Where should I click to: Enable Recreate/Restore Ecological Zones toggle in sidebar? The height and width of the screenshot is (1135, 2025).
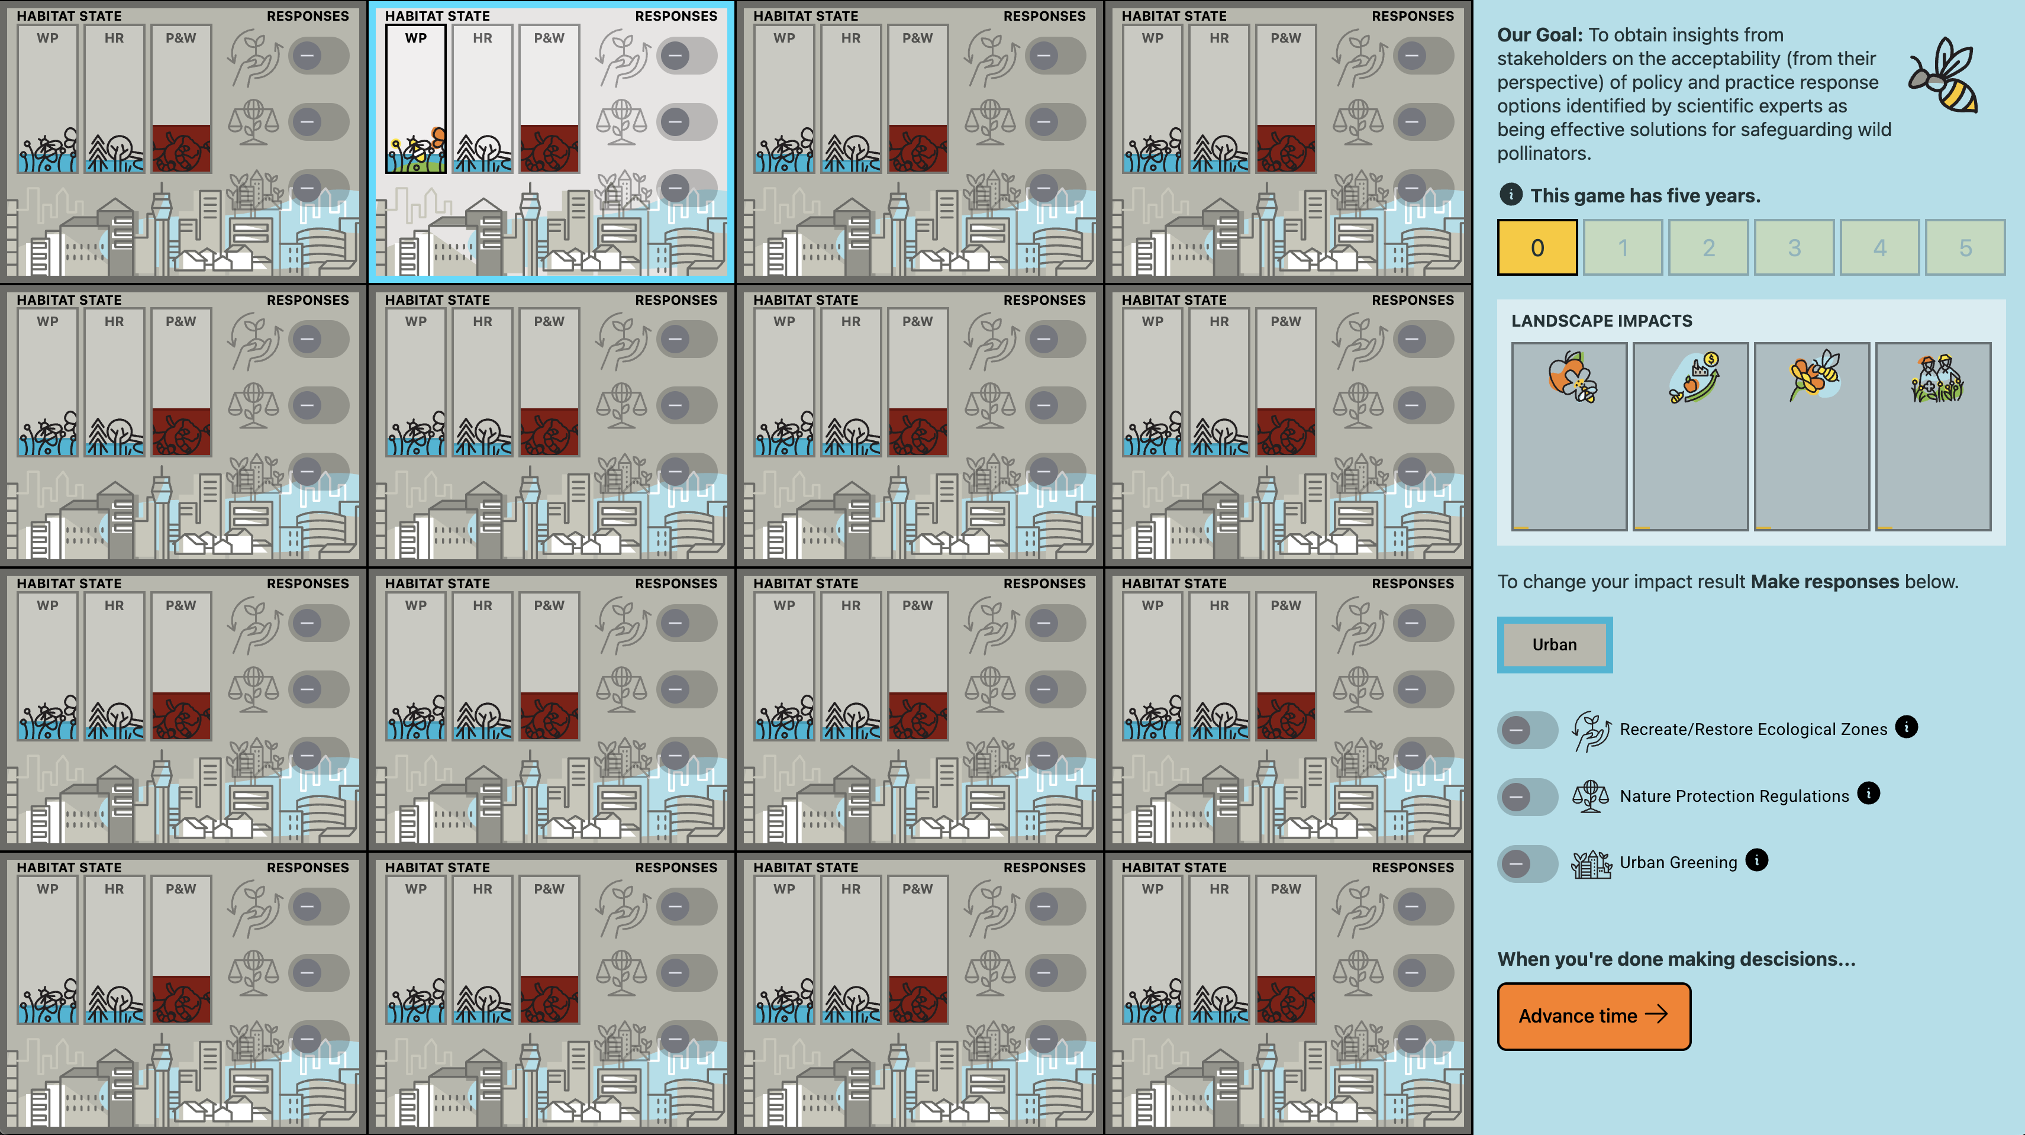tap(1527, 730)
